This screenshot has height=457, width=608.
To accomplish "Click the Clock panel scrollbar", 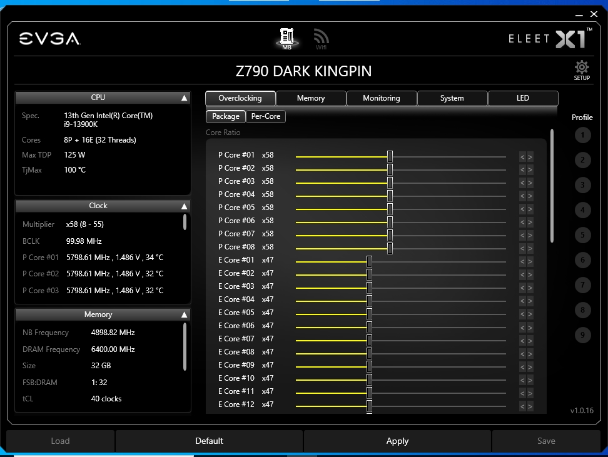I will pos(185,222).
